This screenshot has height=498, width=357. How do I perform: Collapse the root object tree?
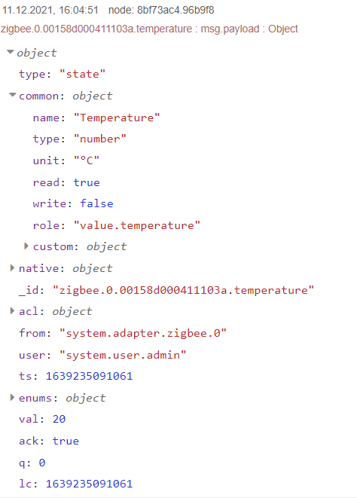[x=11, y=52]
